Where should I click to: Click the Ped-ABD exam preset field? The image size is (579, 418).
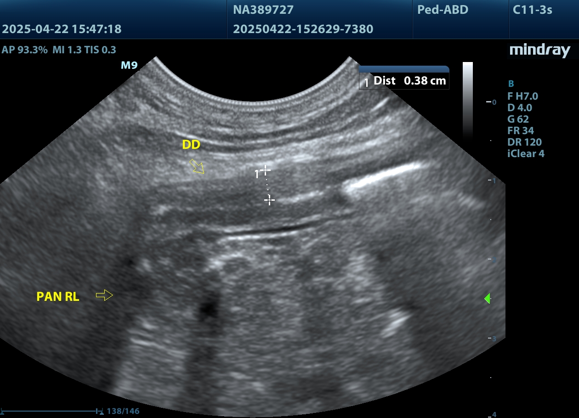pos(443,10)
